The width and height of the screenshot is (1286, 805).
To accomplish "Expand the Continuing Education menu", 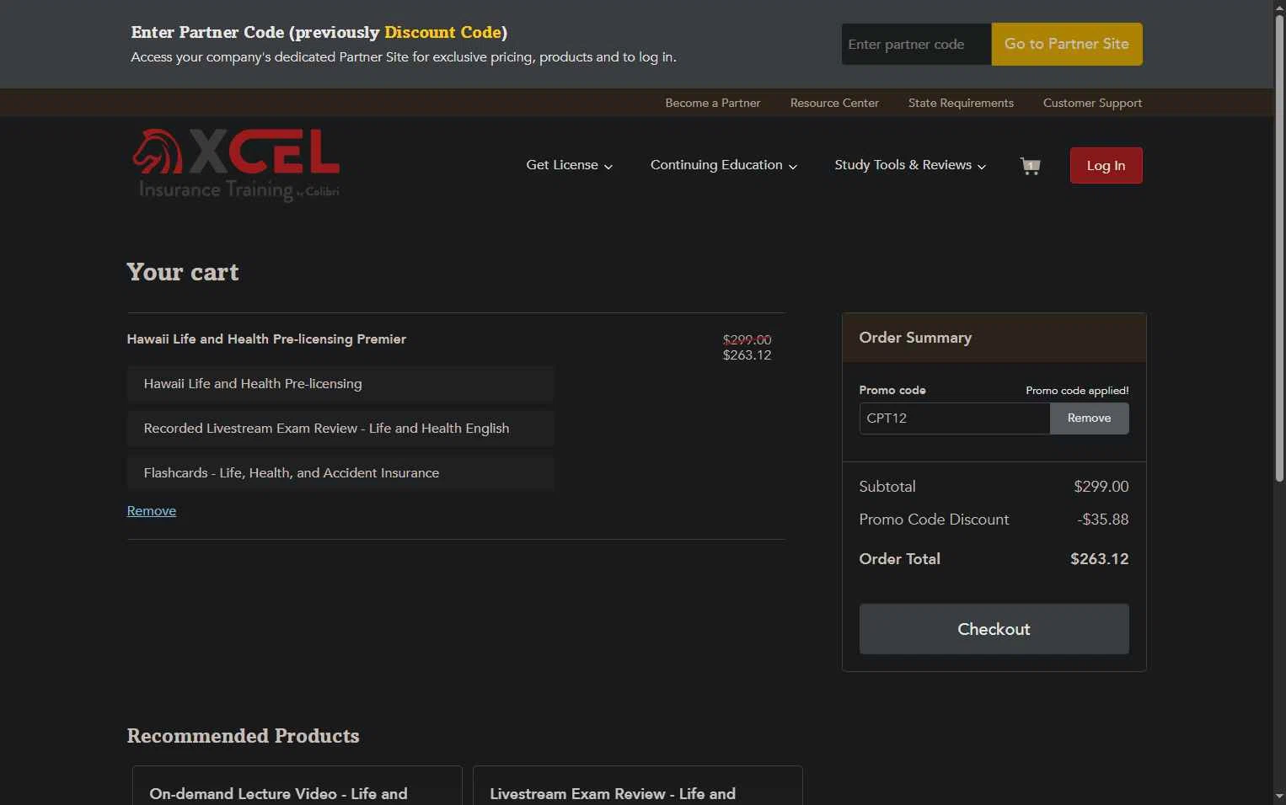I will 723,165.
